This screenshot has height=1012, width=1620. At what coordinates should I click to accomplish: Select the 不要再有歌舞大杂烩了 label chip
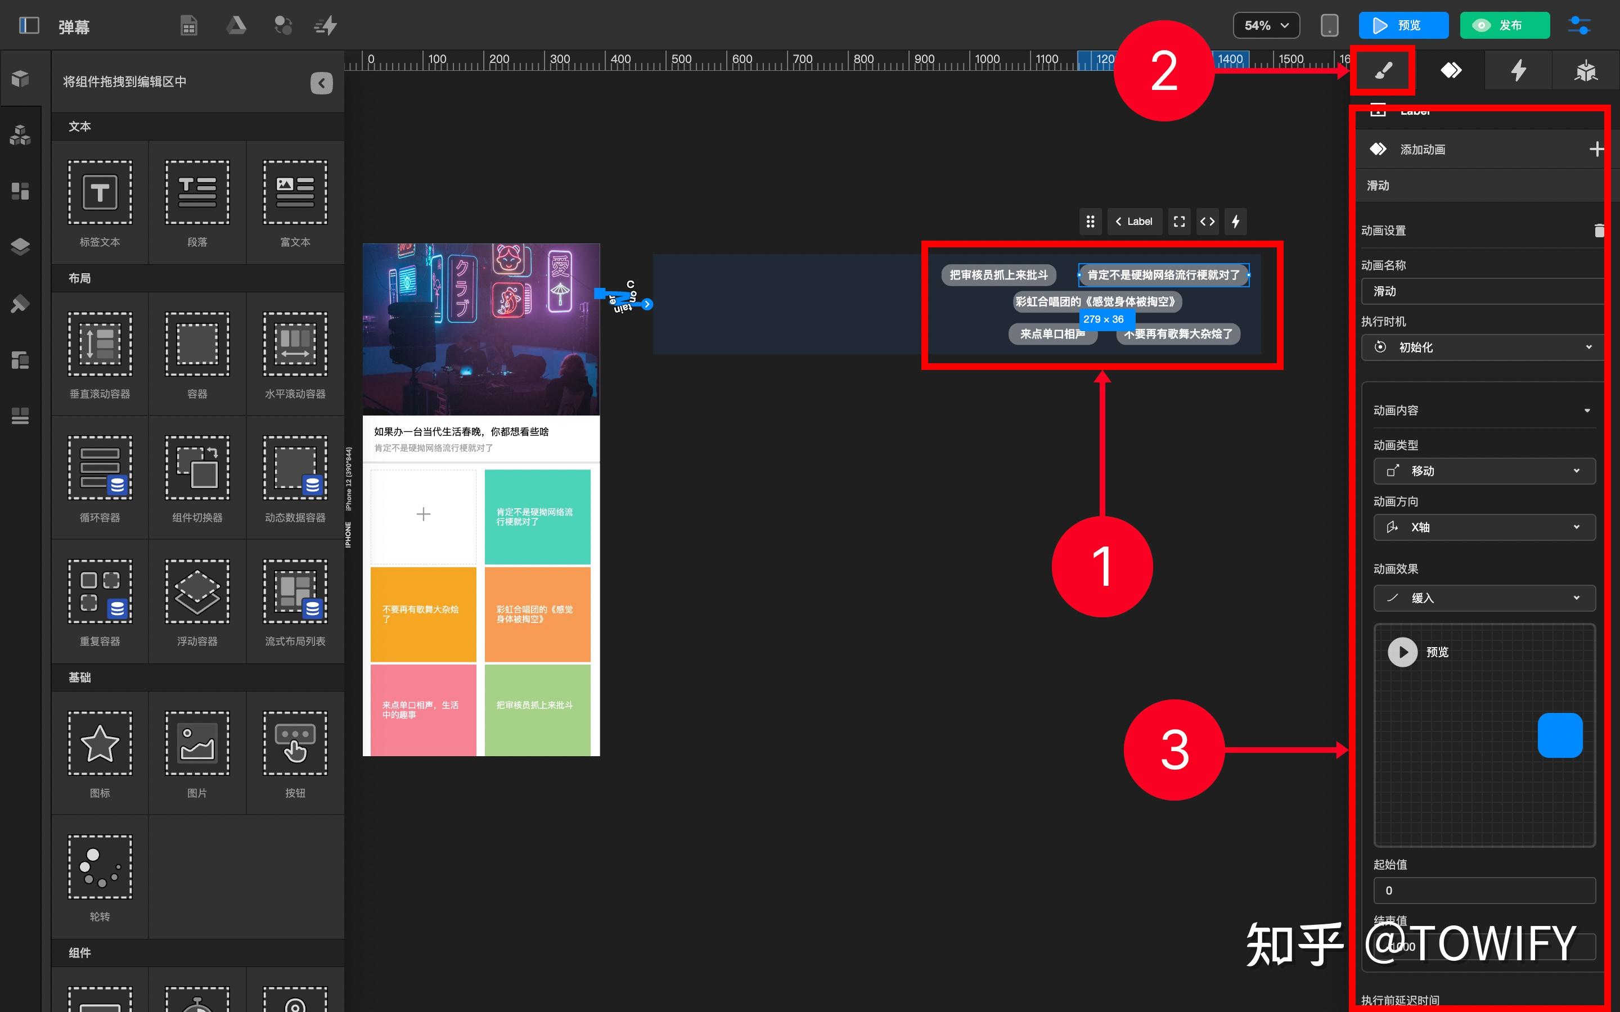[1178, 334]
